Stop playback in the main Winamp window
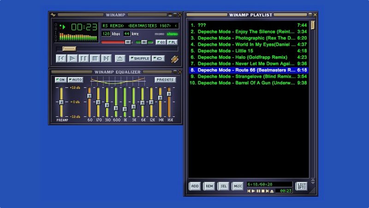369x208 pixels. [95, 59]
